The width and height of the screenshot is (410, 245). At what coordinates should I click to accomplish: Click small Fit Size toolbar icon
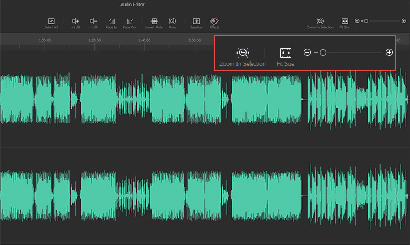coord(344,22)
